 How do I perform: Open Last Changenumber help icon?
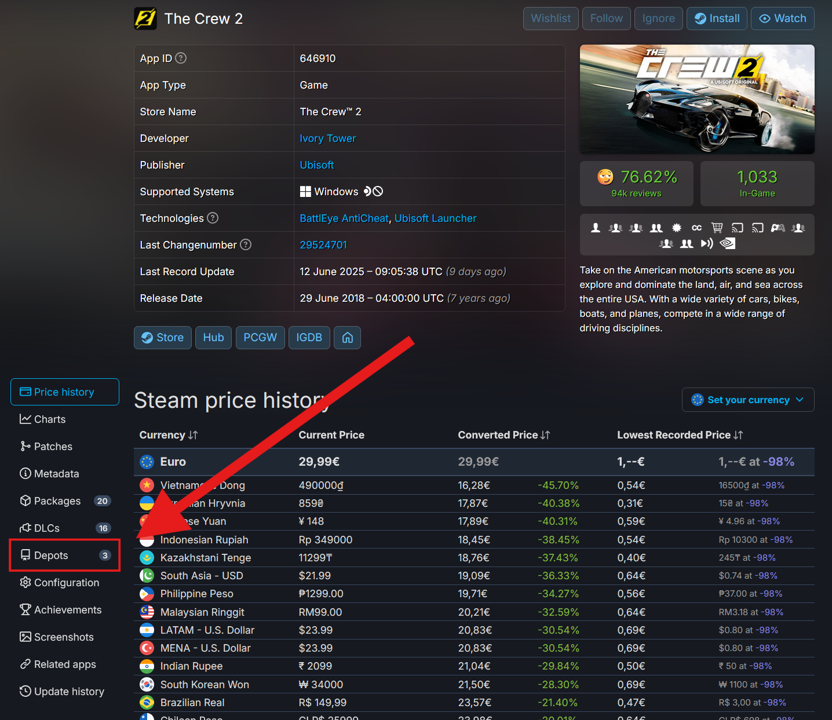pyautogui.click(x=246, y=244)
